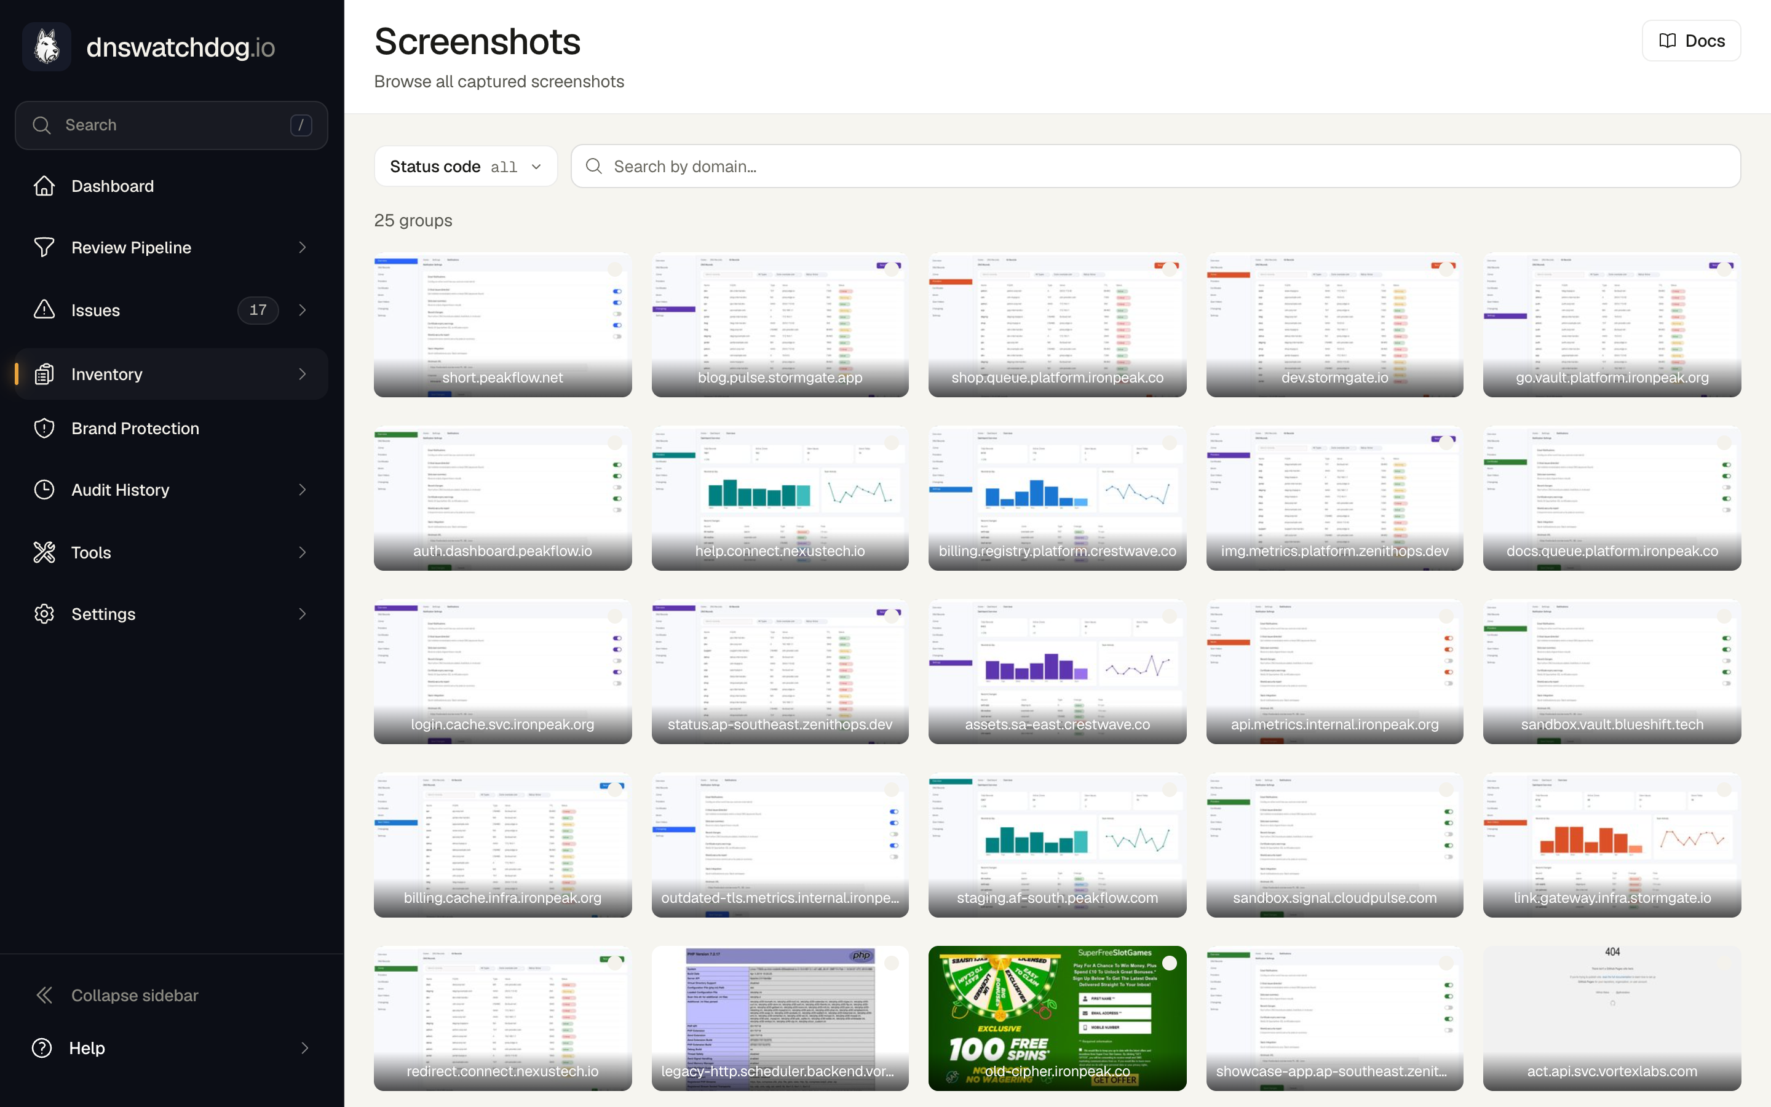Viewport: 1771px width, 1107px height.
Task: Click the Issues warning triangle icon
Action: [44, 310]
